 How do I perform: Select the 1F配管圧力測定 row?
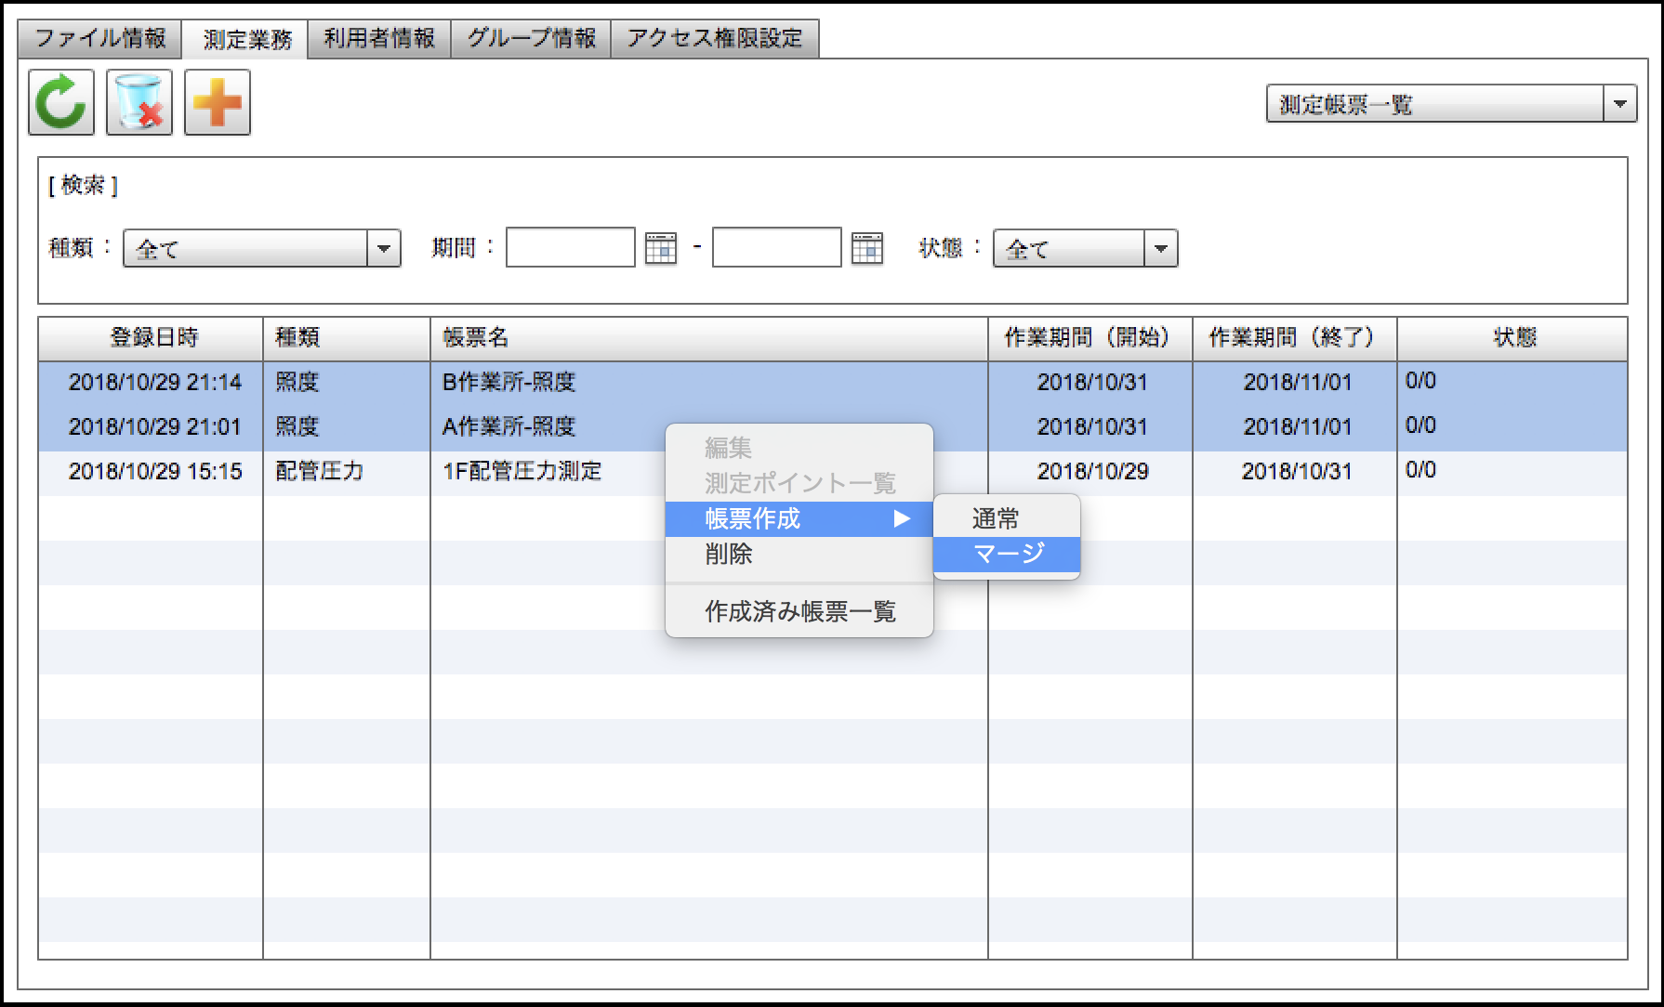[x=522, y=472]
